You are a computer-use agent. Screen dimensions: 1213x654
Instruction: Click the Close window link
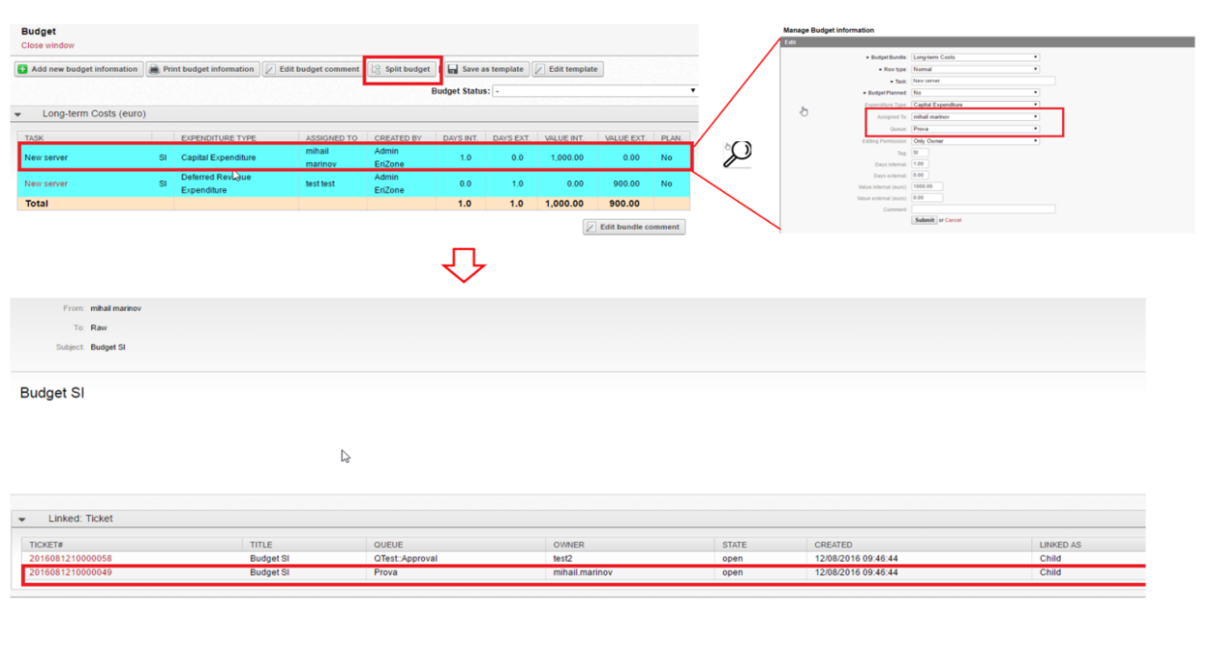tap(47, 45)
